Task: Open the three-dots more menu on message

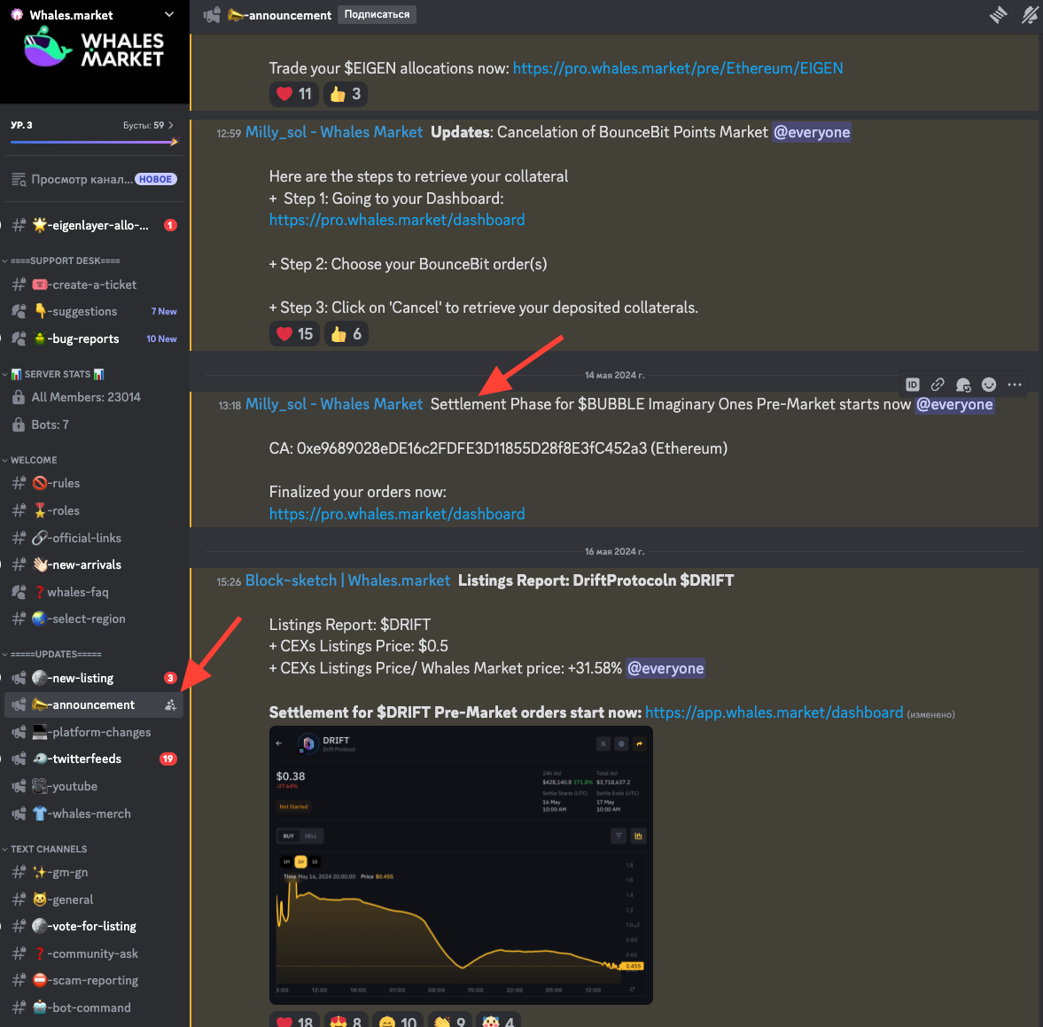Action: pyautogui.click(x=1015, y=385)
